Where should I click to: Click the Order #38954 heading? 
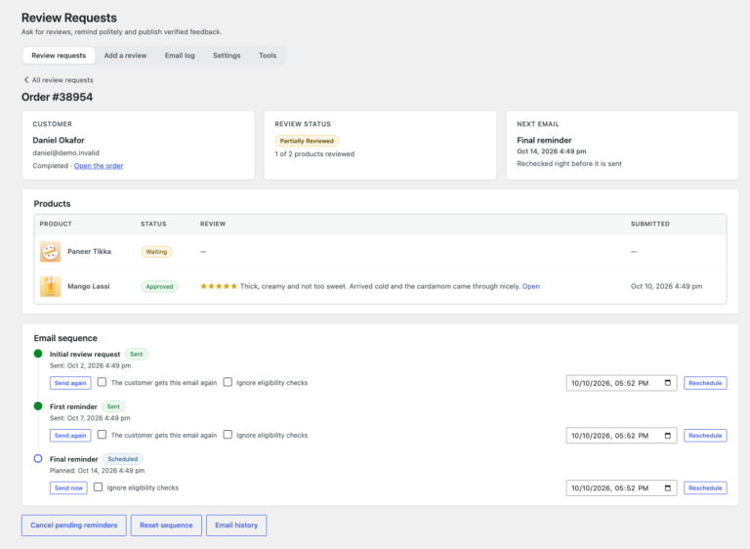pos(57,97)
